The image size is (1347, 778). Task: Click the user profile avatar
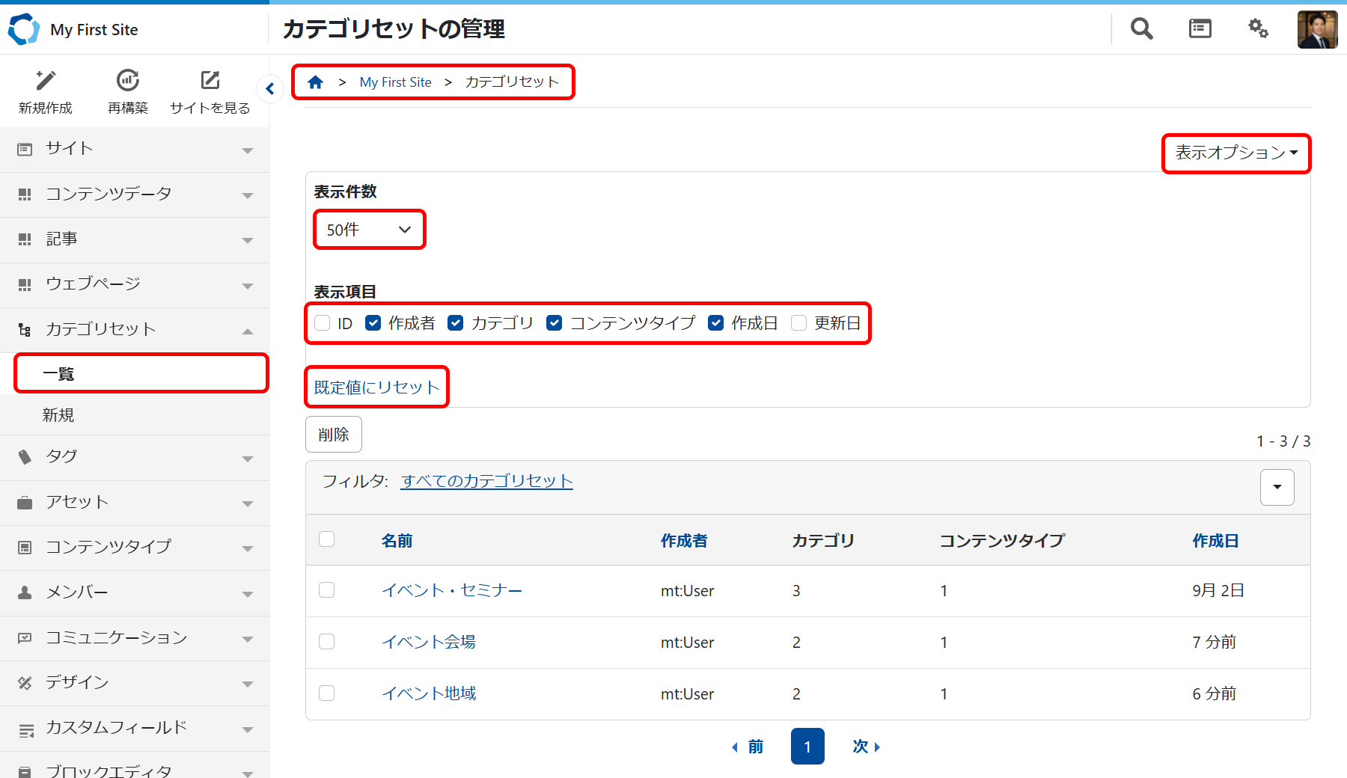click(x=1317, y=30)
